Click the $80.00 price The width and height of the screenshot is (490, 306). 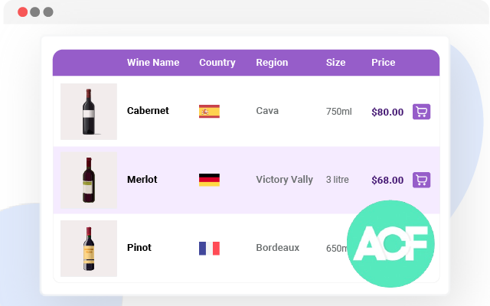coord(387,112)
